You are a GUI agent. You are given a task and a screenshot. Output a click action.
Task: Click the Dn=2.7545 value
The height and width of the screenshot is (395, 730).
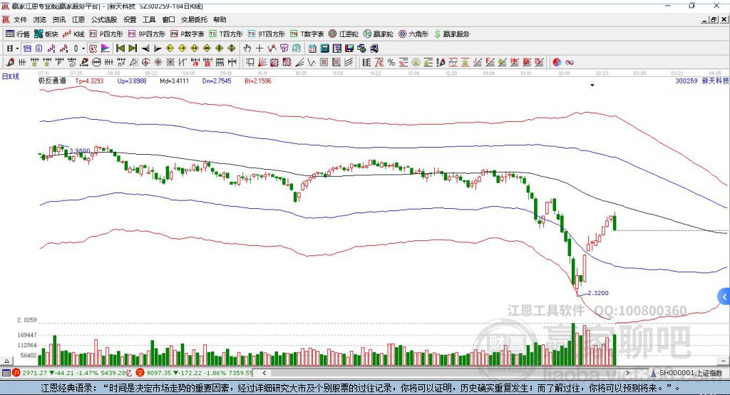tap(217, 81)
